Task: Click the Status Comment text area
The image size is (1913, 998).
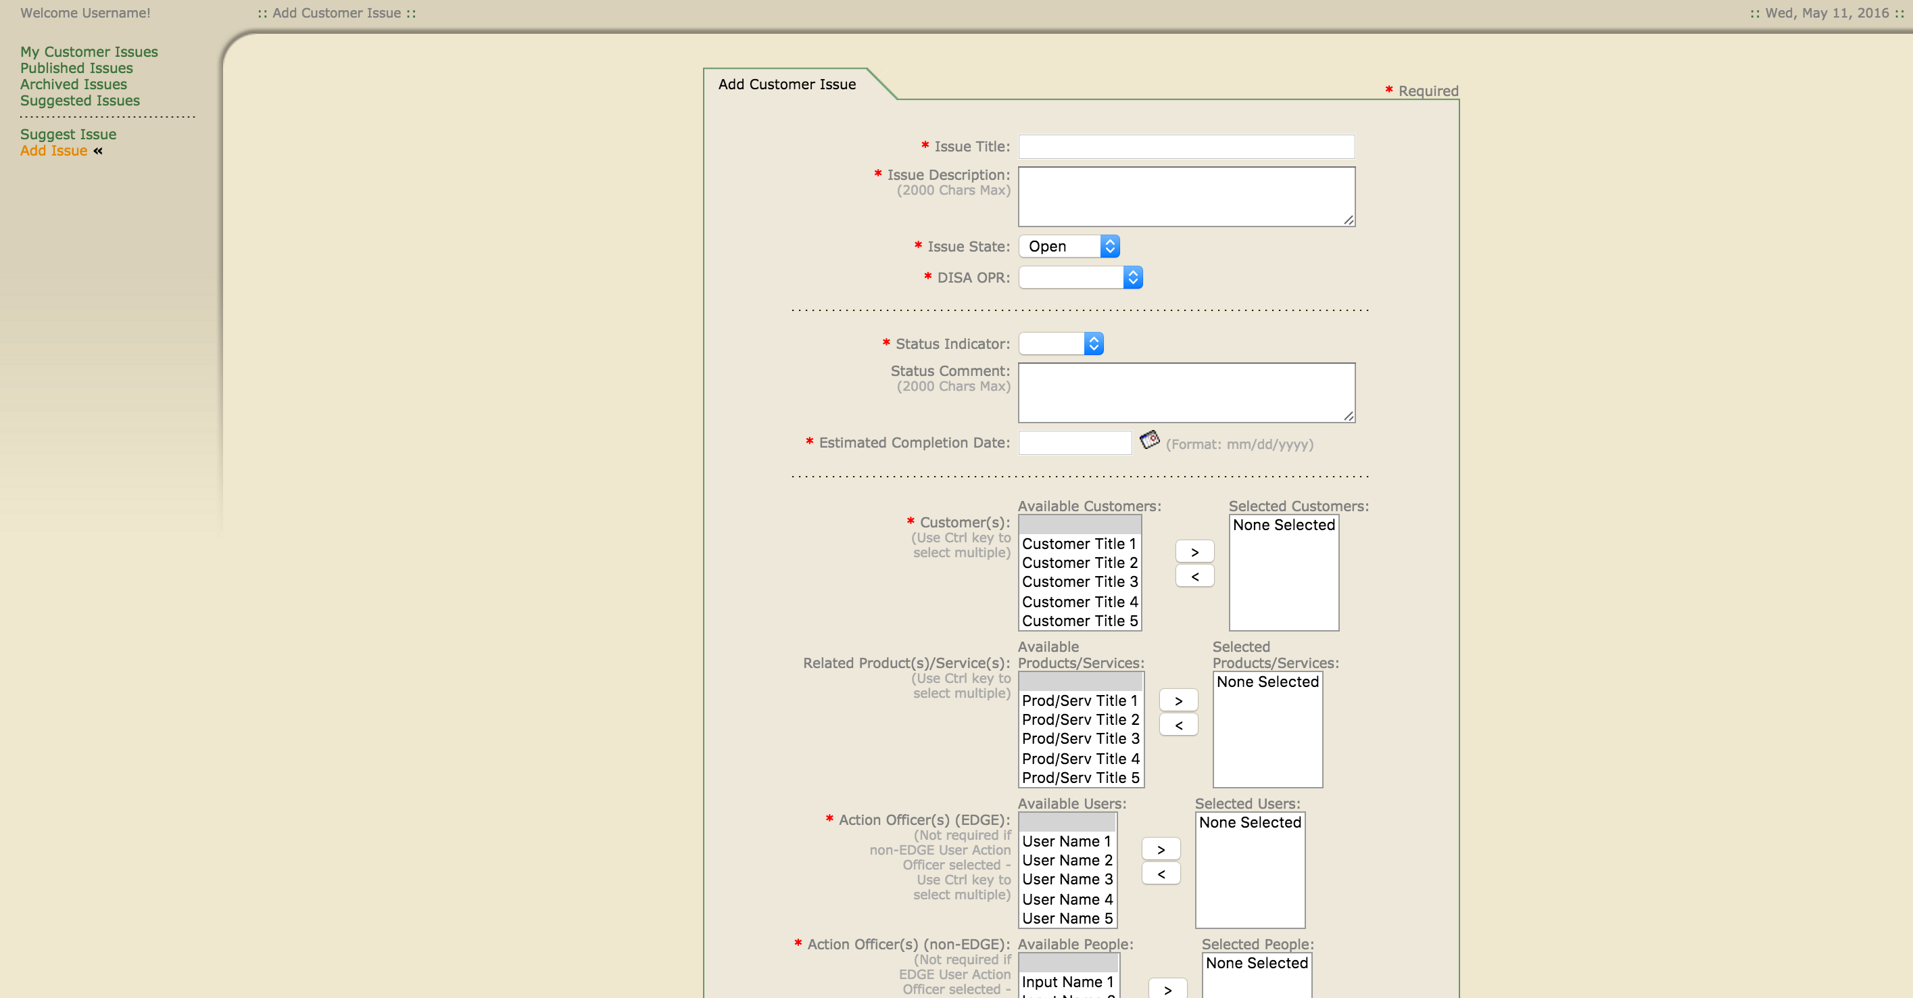Action: [x=1185, y=392]
